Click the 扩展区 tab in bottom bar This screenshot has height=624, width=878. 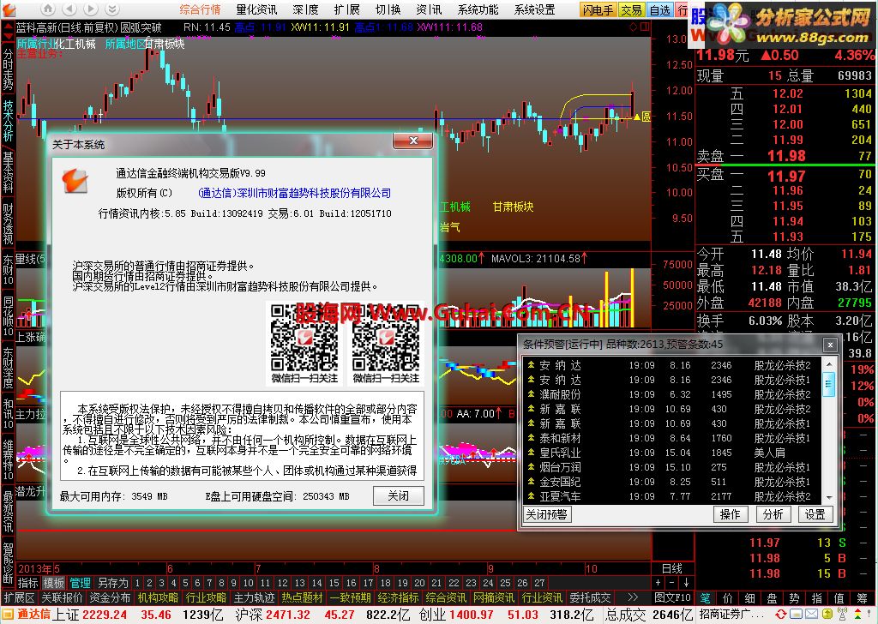[19, 597]
